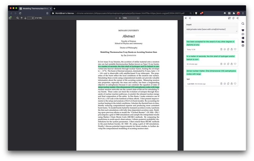Open the search icon in Memex ribbon
The height and width of the screenshot is (161, 254).
click(243, 24)
